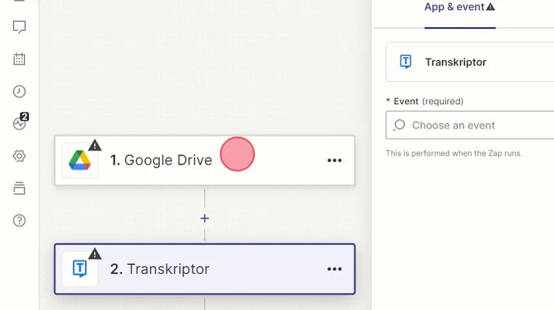554x310 pixels.
Task: Click the Google Drive app logo
Action: coord(80,160)
